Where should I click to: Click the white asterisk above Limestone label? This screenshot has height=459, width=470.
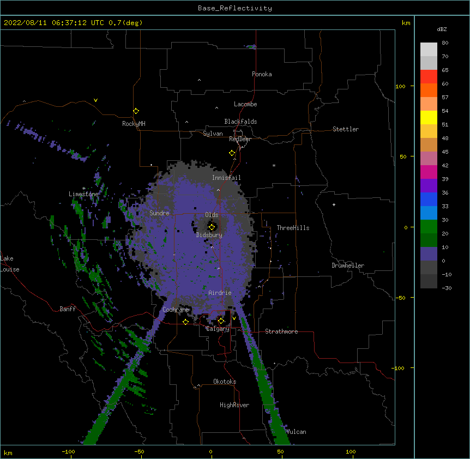[x=84, y=189]
